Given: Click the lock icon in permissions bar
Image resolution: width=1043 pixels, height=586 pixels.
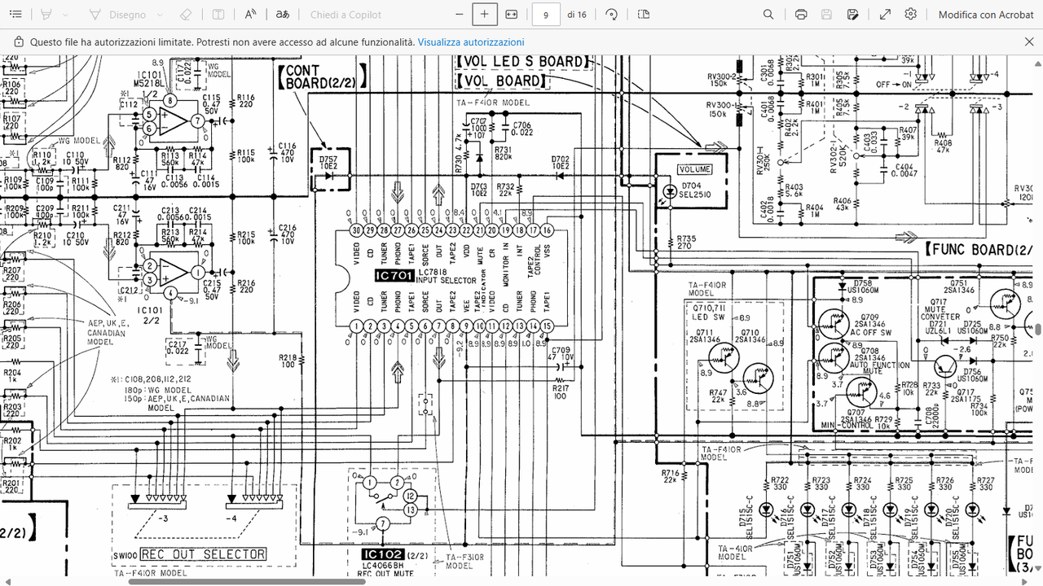Looking at the screenshot, I should coord(19,42).
